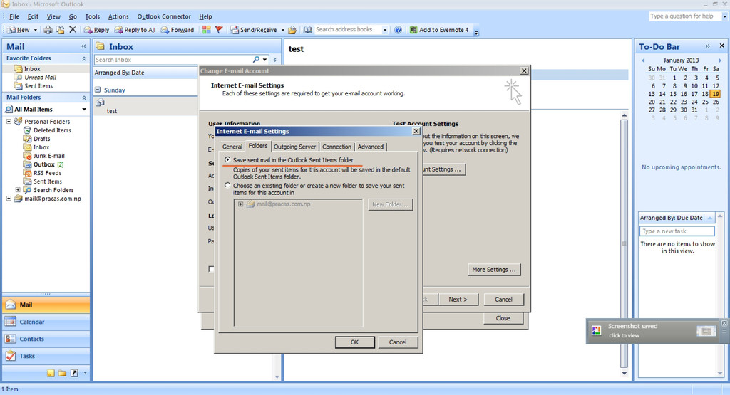Select Unread Mail in Favorite Folders
The image size is (730, 395).
[40, 77]
